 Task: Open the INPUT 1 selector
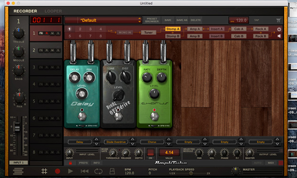pos(19,163)
